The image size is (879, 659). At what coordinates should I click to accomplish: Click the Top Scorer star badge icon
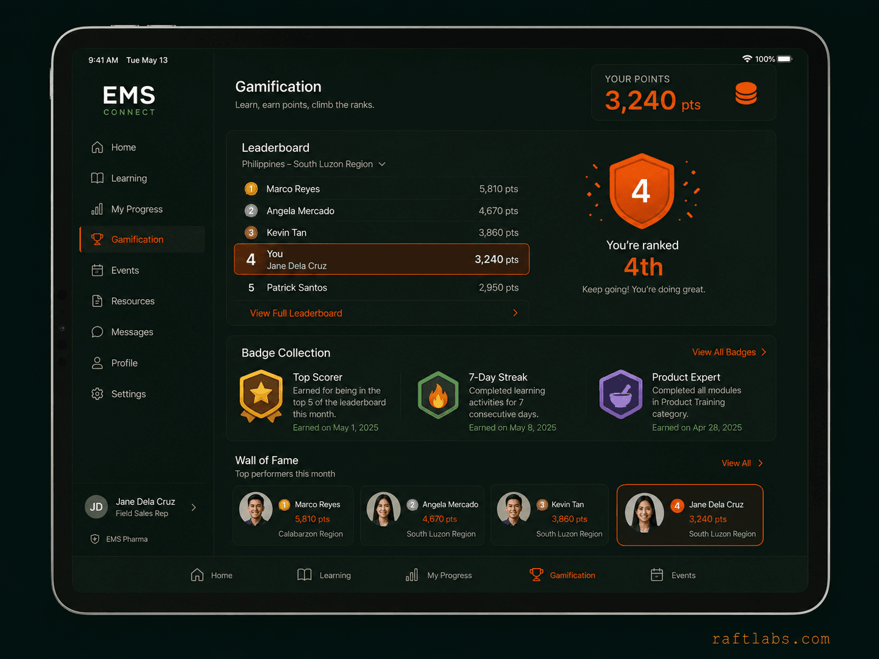pos(261,396)
